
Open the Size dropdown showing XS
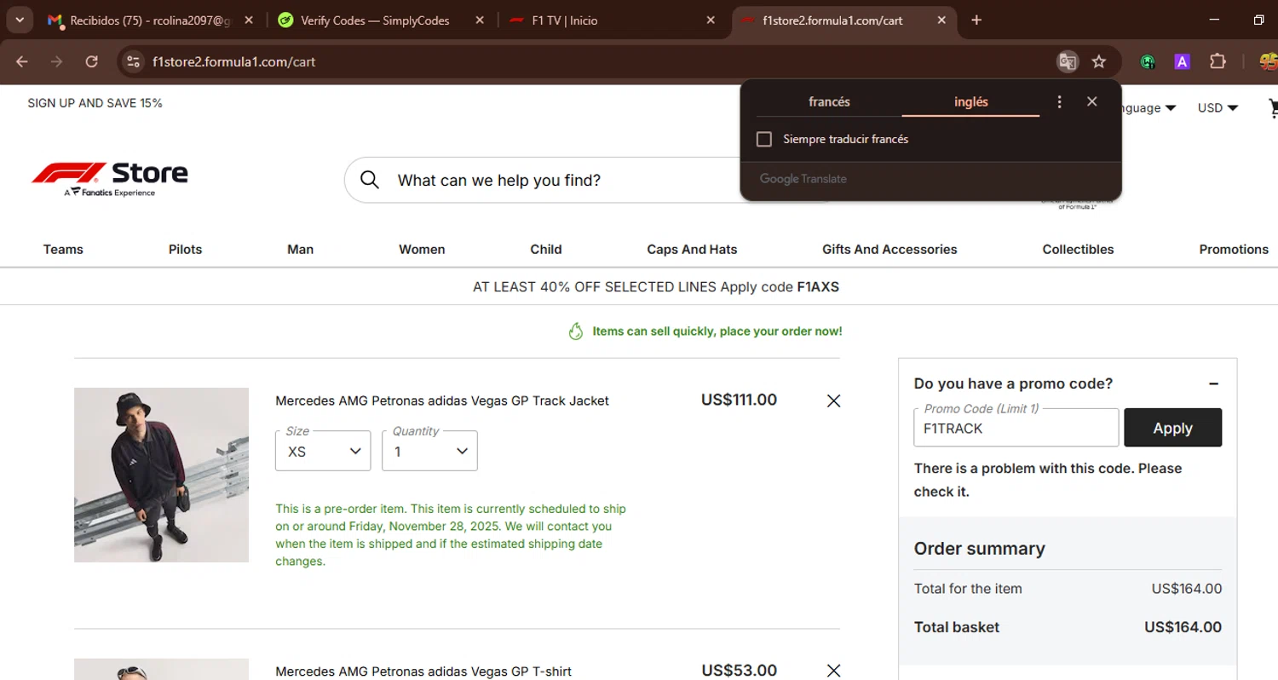323,451
